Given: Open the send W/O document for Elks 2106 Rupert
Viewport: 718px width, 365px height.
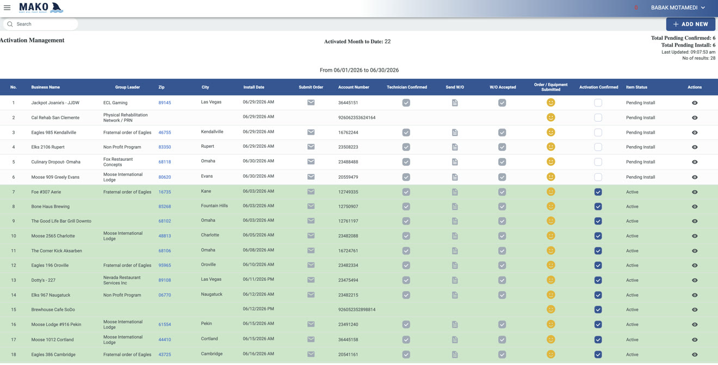Looking at the screenshot, I should tap(455, 147).
